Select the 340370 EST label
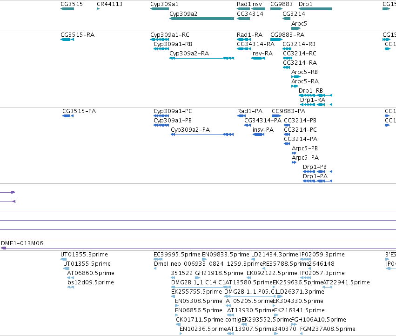Screen dimensions: 396x336 pyautogui.click(x=285, y=329)
